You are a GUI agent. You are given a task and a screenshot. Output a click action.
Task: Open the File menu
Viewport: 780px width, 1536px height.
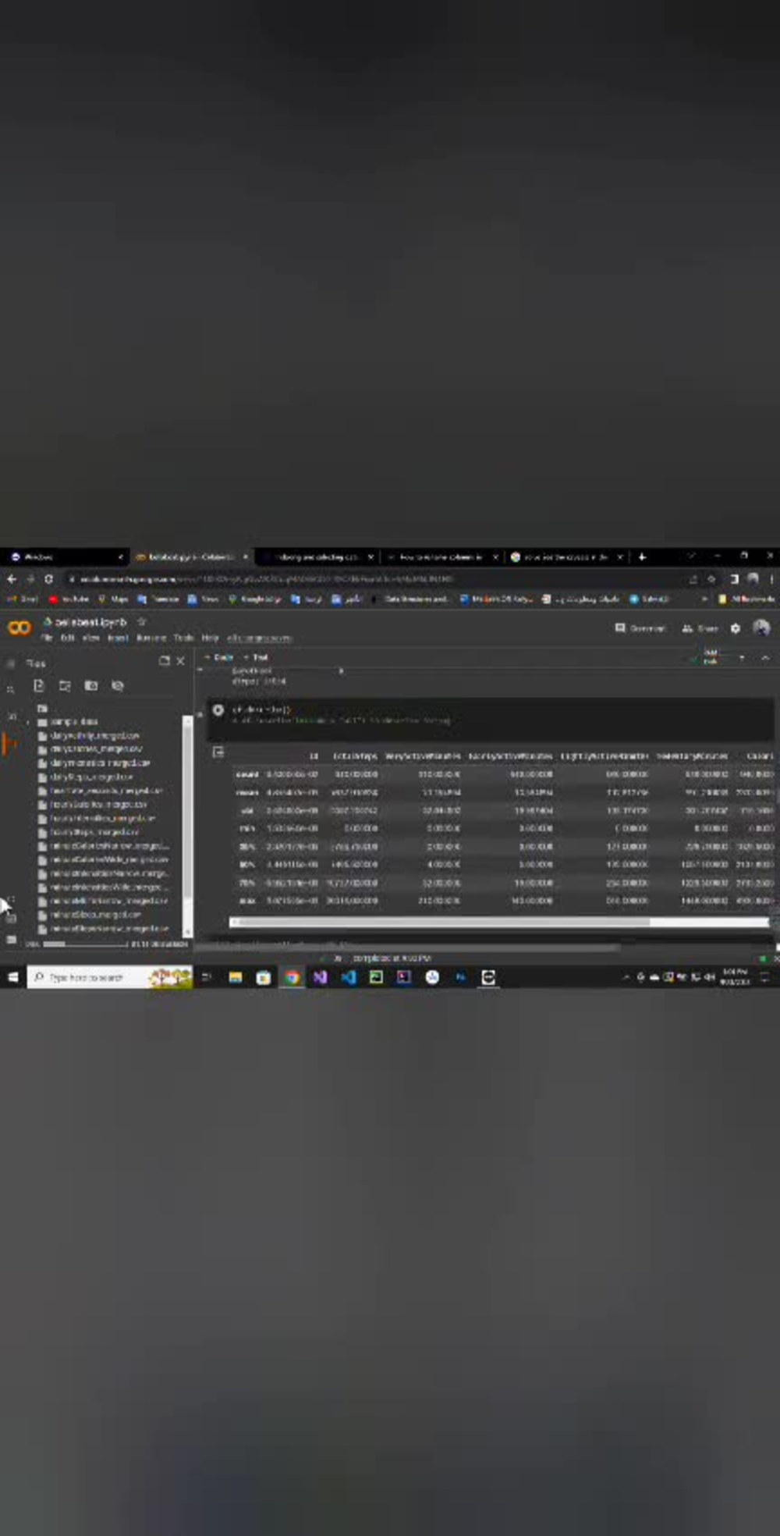click(46, 638)
